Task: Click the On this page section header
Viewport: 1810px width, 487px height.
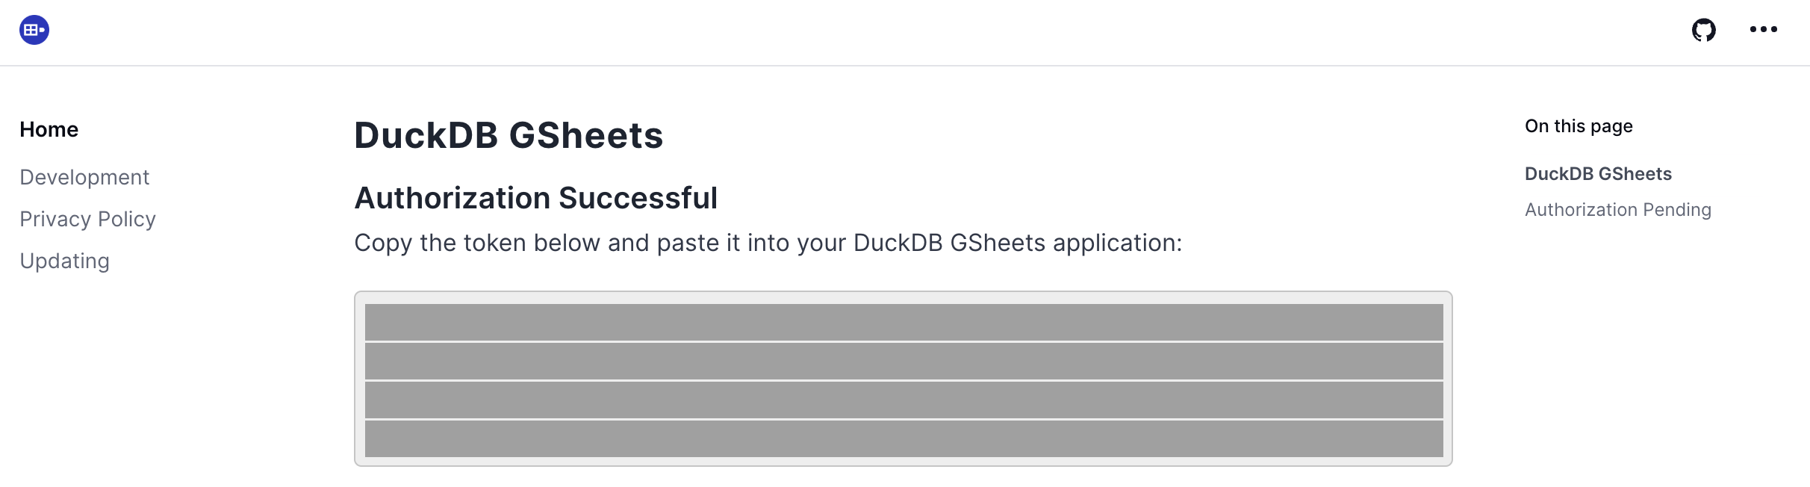Action: 1578,125
